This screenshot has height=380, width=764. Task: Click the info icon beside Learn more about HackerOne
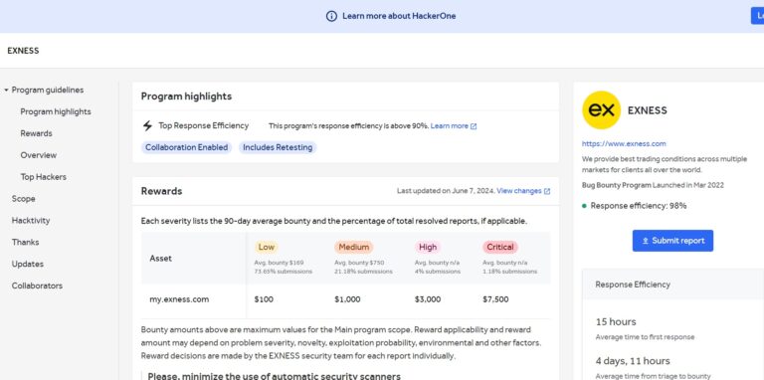pos(331,16)
